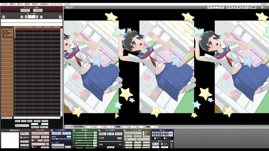Click the 影範囲 shadow range slider
The height and width of the screenshot is (151, 269).
(x=111, y=141)
